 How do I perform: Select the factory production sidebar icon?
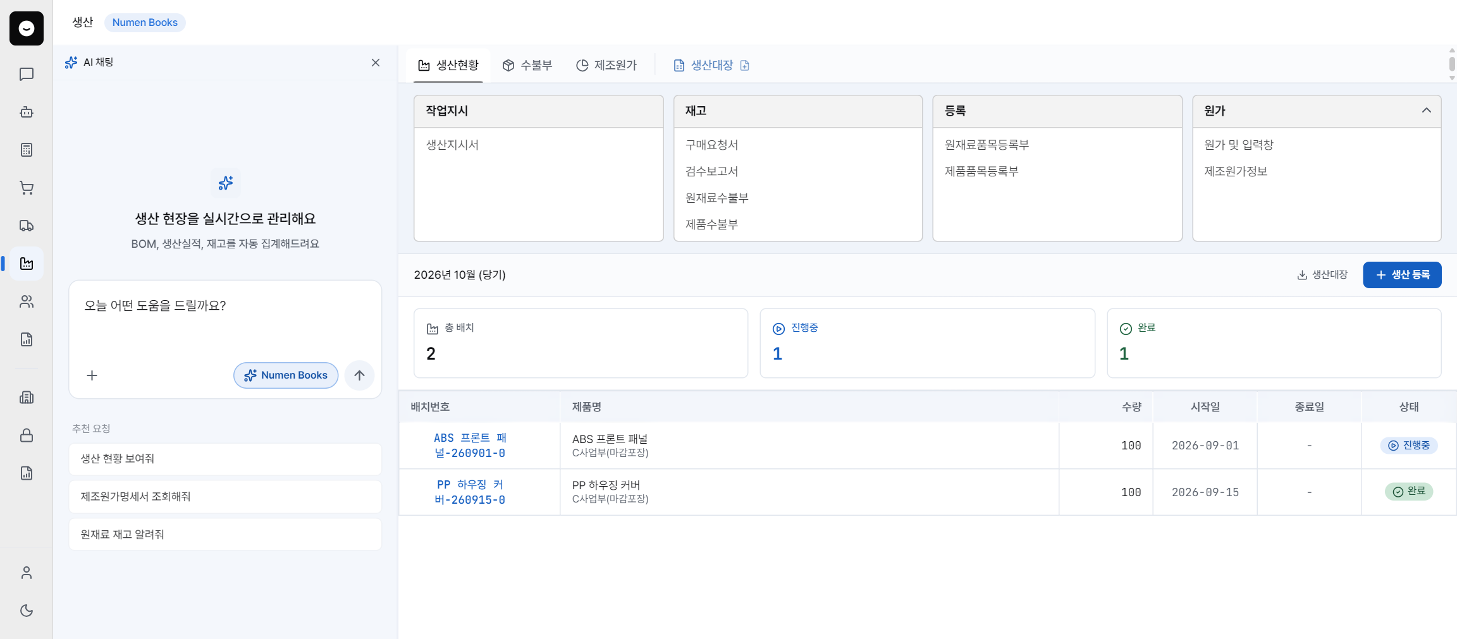tap(27, 264)
